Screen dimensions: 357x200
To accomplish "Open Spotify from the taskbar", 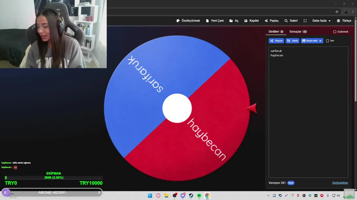I will click(x=199, y=196).
